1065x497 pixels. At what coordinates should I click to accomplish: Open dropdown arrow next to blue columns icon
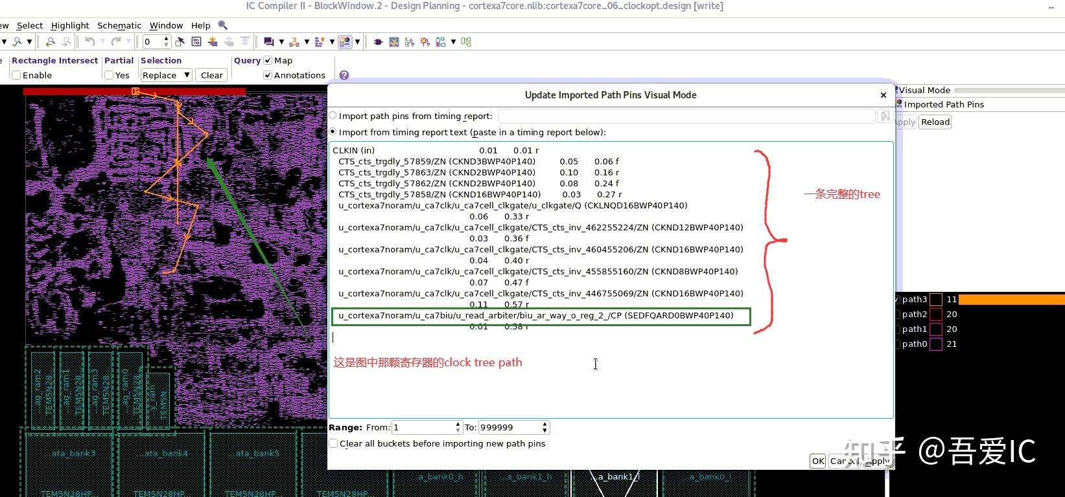pyautogui.click(x=453, y=41)
